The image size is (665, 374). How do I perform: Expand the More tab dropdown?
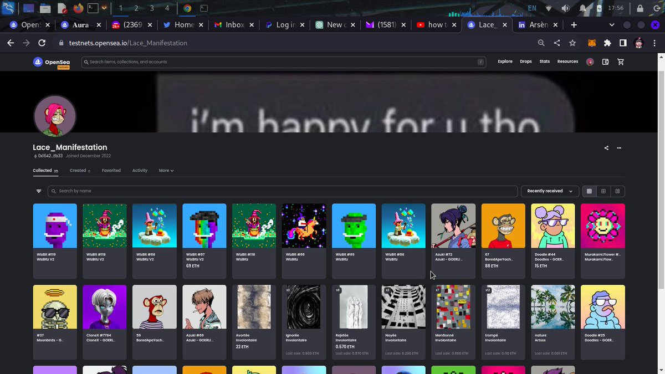pos(166,171)
